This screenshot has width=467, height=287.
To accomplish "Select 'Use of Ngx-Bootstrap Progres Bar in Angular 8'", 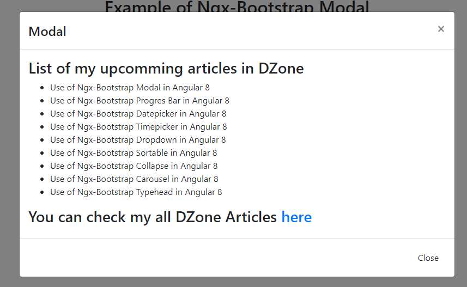I will (140, 101).
